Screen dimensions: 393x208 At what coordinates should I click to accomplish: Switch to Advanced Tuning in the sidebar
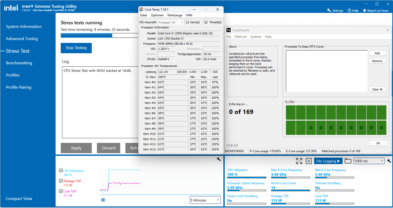tap(22, 39)
